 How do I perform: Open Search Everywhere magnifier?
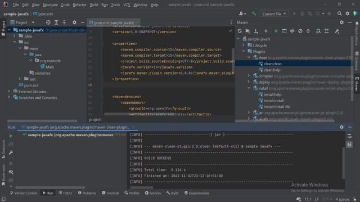coord(339,13)
